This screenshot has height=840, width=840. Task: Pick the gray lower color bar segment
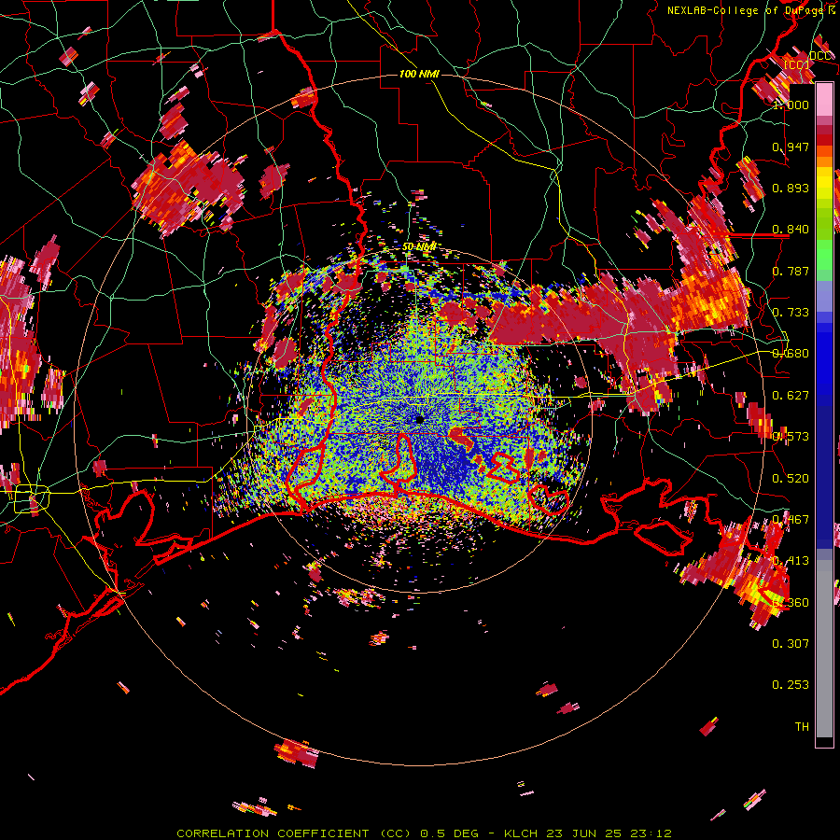(x=824, y=649)
